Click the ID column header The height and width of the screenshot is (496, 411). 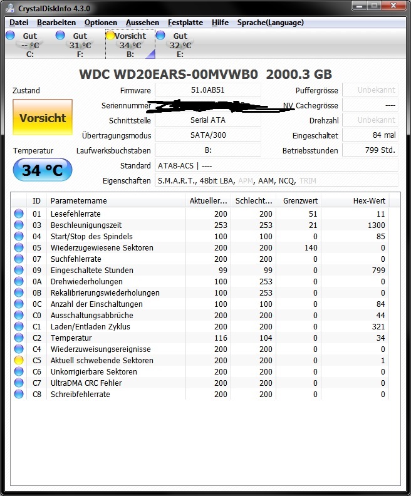tap(37, 201)
